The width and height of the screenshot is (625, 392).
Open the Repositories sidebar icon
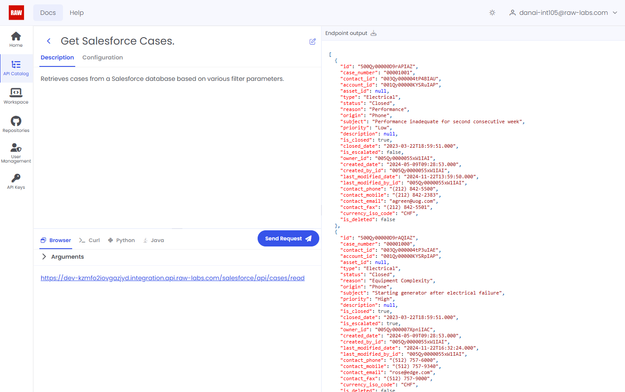16,125
